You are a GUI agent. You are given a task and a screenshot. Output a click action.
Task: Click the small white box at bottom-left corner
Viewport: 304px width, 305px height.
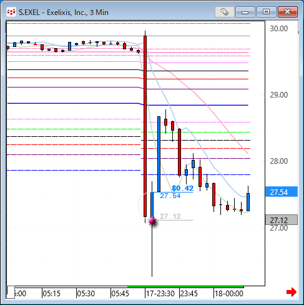(x=10, y=292)
